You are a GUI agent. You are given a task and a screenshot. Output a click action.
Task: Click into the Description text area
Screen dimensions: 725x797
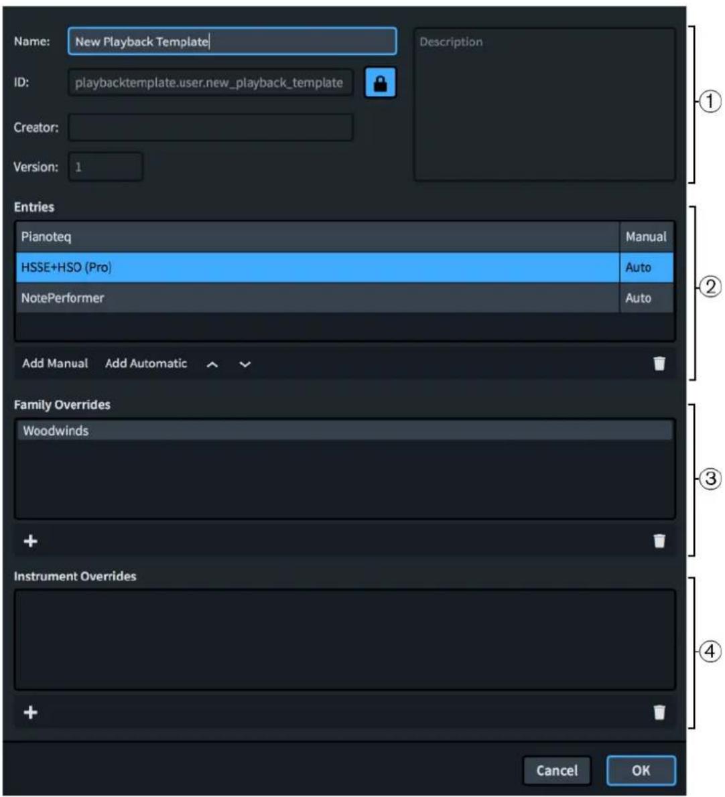point(545,104)
